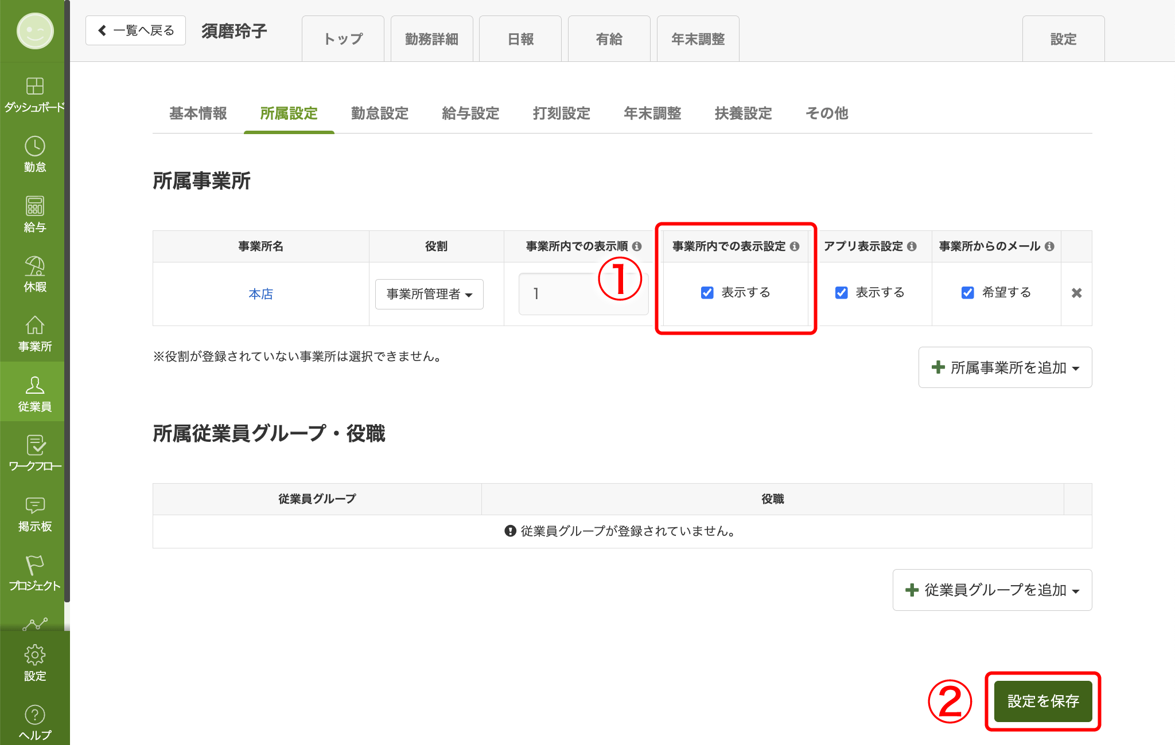Select the 打刻設定 sub-tab
The image size is (1175, 745).
pos(562,113)
